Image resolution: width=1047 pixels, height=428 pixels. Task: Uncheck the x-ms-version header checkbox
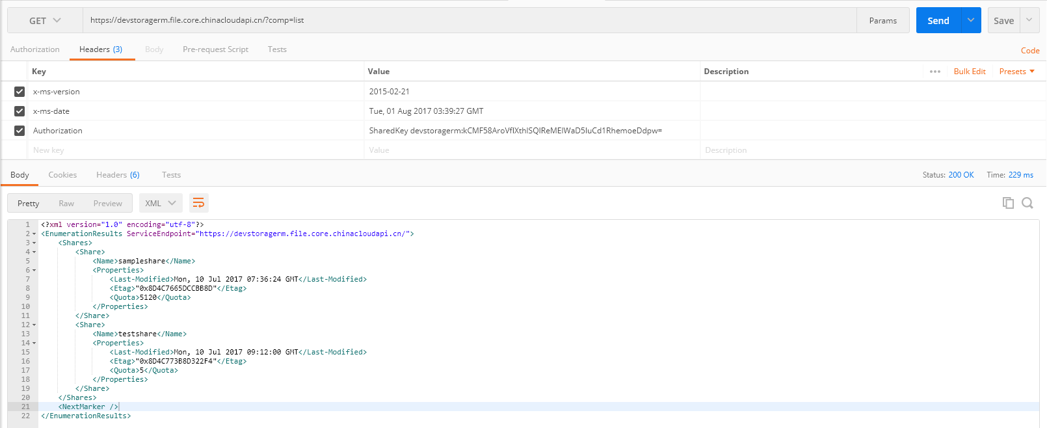pyautogui.click(x=20, y=92)
